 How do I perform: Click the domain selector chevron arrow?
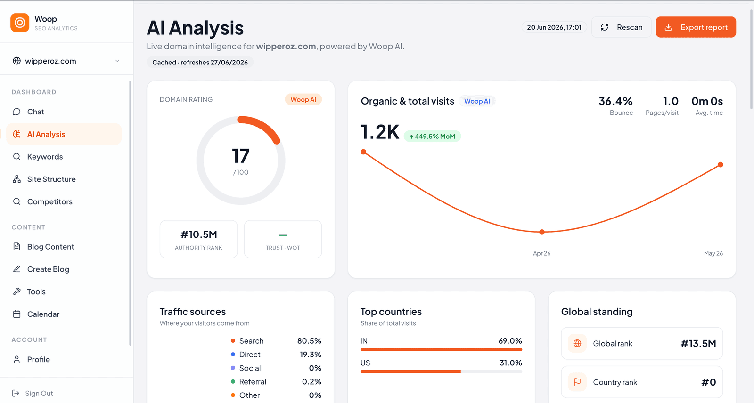tap(117, 61)
